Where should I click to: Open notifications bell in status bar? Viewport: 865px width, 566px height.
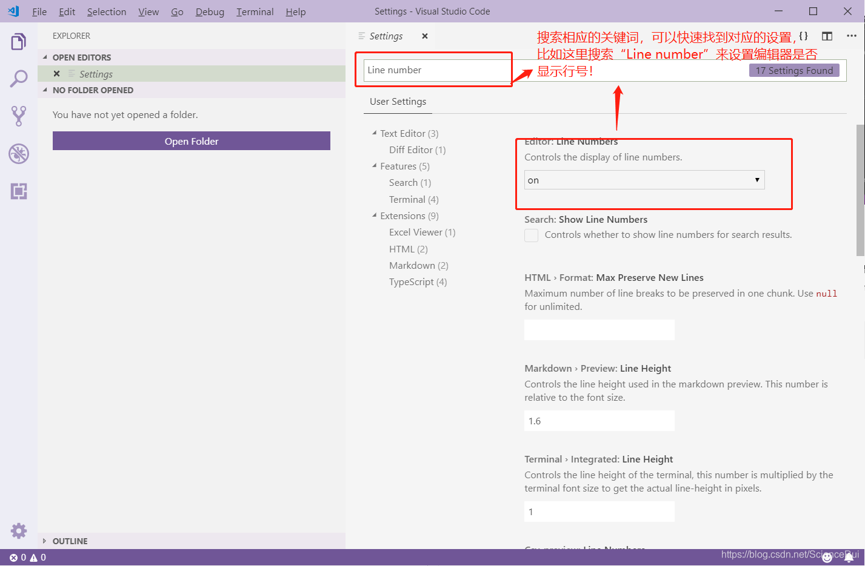click(x=849, y=558)
